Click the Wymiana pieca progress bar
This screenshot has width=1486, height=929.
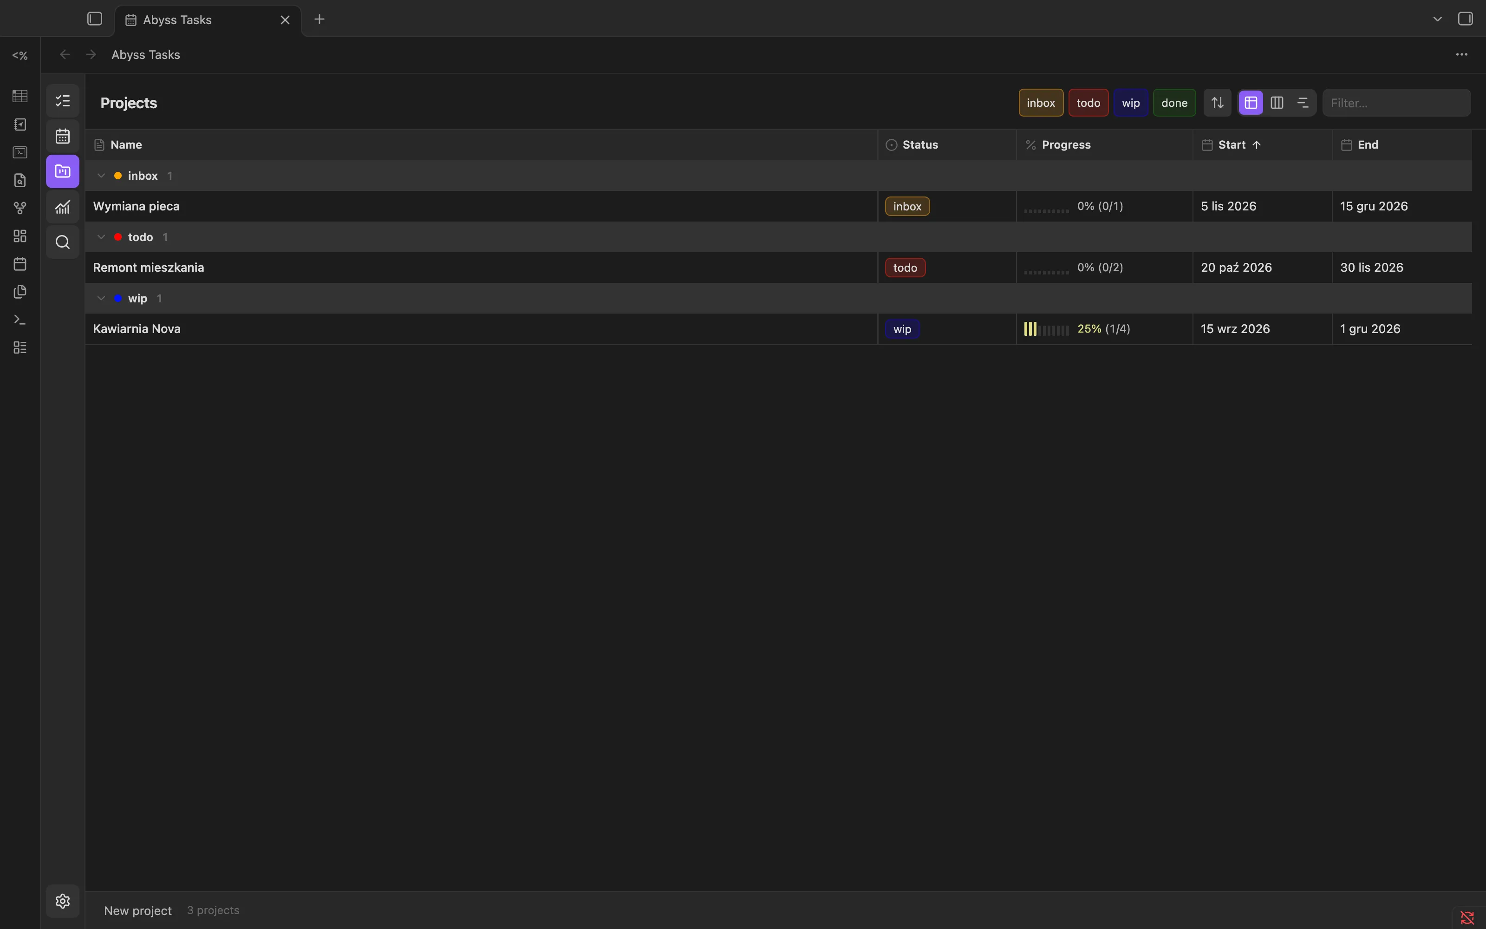click(x=1046, y=211)
